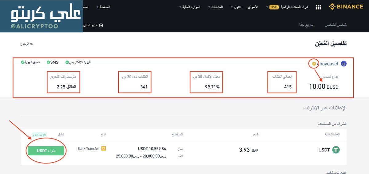The height and width of the screenshot is (174, 369).
Task: Click إجمالي الطلبات value 415
Action: [x=288, y=87]
